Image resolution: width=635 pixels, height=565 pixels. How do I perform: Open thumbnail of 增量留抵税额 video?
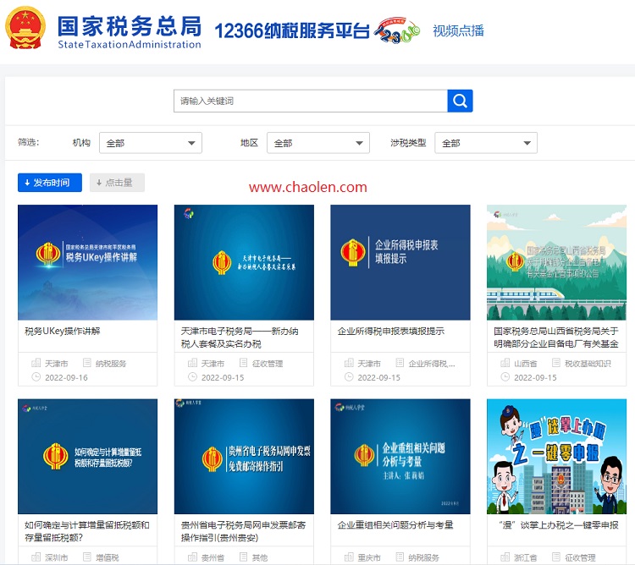point(87,457)
